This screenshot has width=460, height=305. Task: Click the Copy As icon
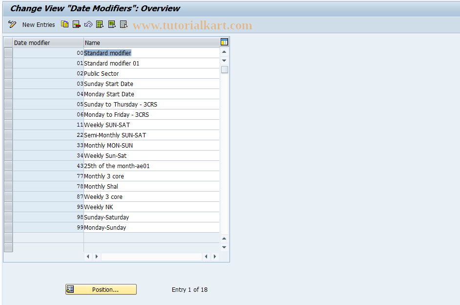click(x=65, y=24)
